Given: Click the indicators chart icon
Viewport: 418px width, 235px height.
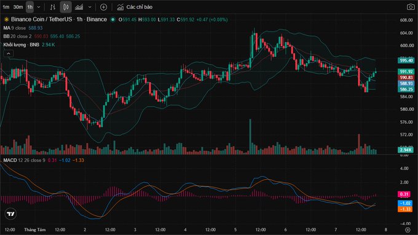Looking at the screenshot, I should [x=120, y=7].
